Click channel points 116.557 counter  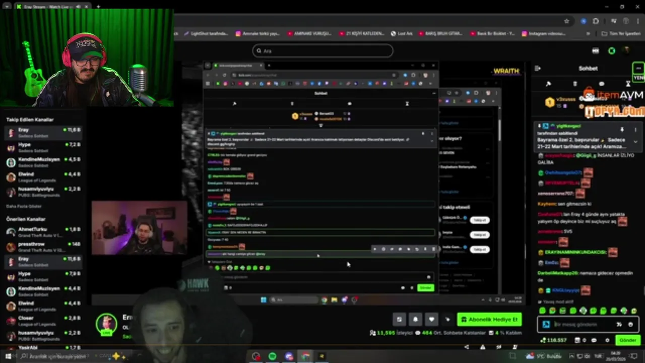[x=553, y=340]
